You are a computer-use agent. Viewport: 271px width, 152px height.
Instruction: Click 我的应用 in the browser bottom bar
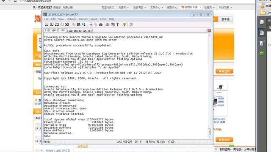coord(225,149)
